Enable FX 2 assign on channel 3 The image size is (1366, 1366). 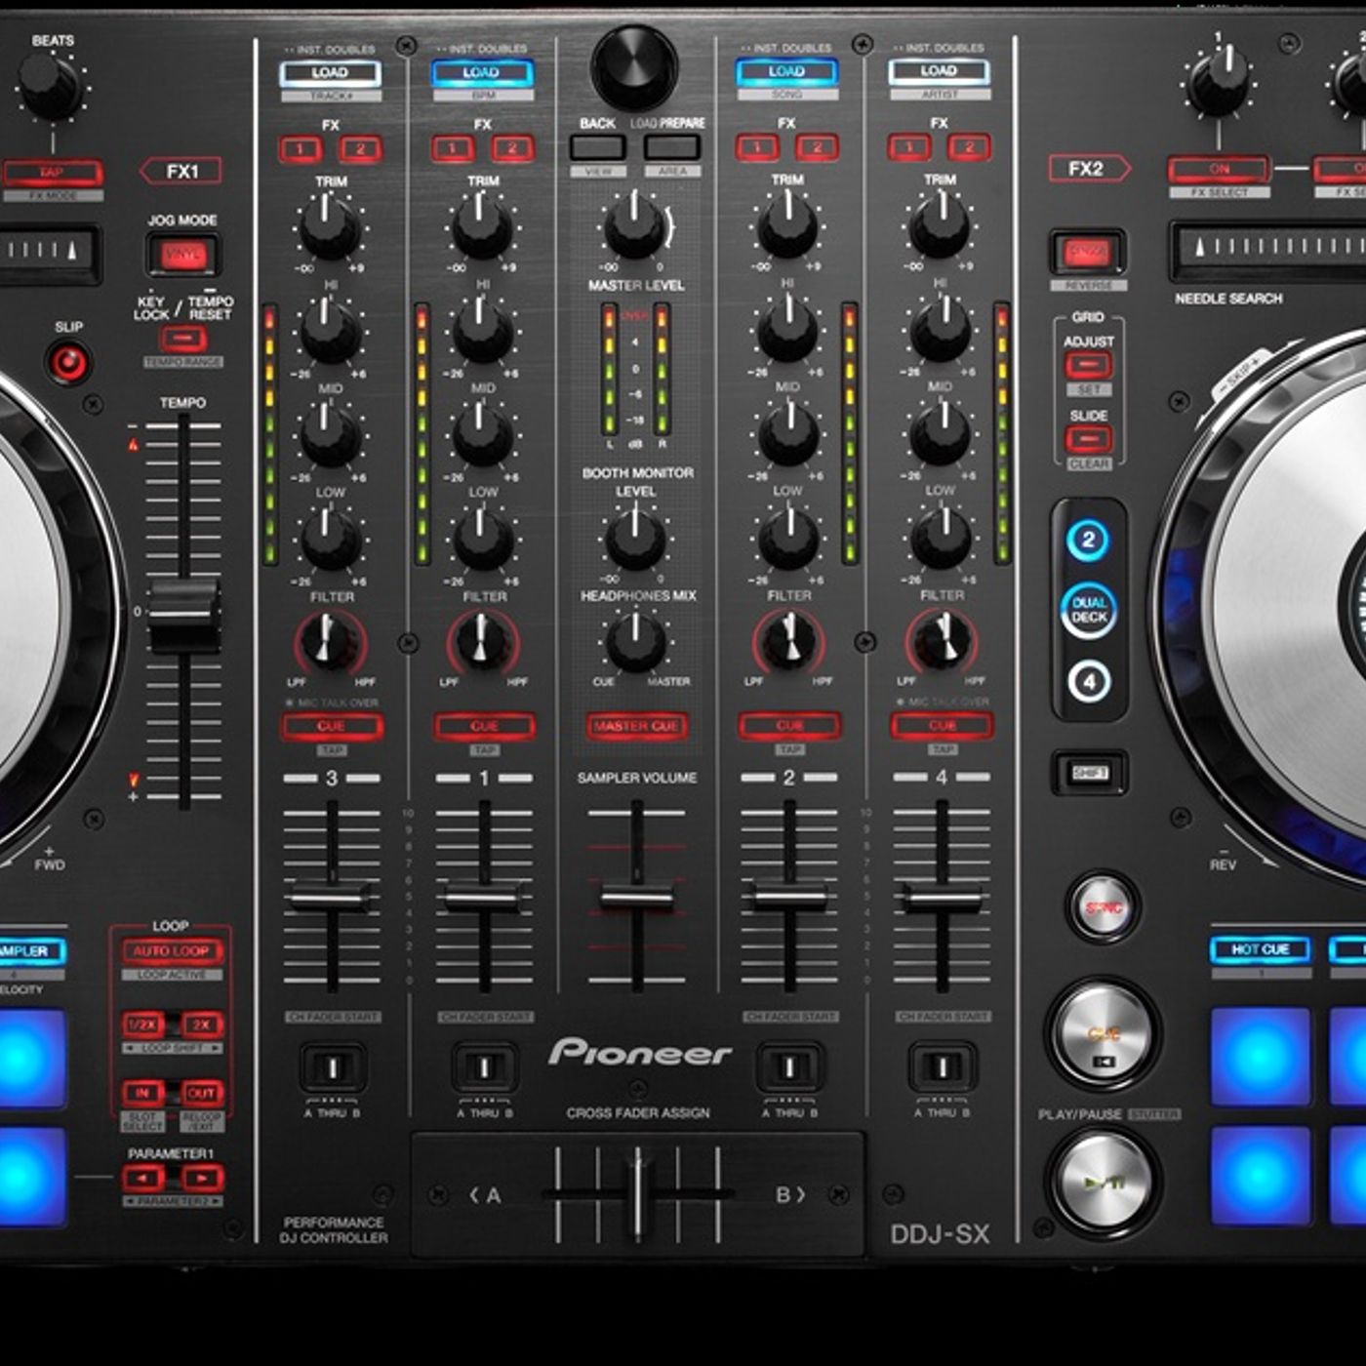(x=360, y=149)
